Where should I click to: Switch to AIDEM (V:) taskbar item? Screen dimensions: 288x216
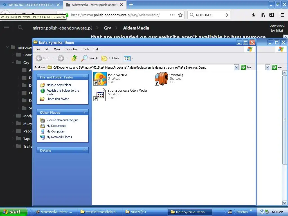pos(145,212)
